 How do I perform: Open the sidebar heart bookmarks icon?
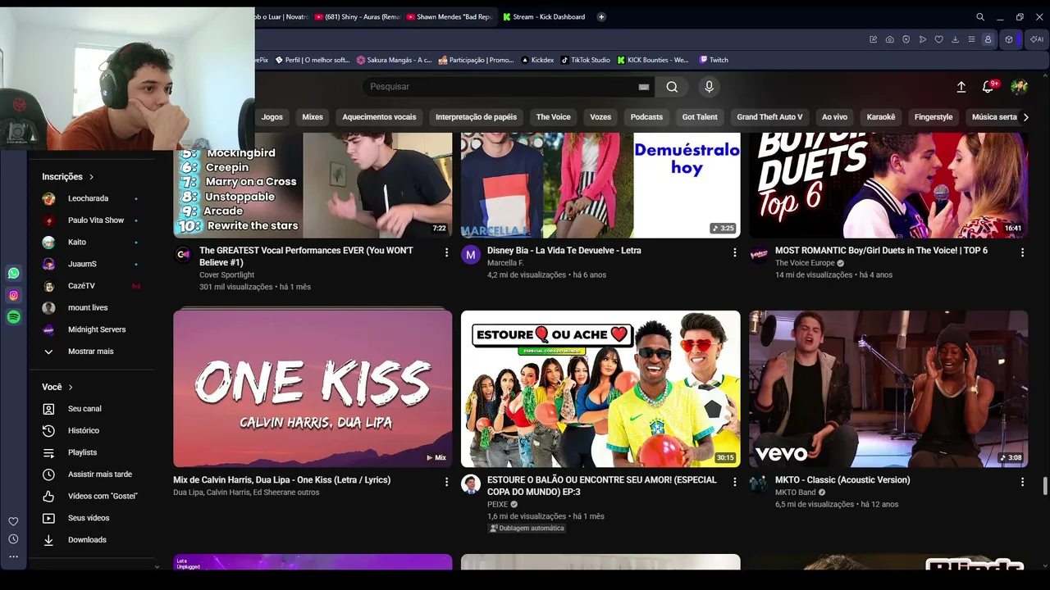point(13,521)
